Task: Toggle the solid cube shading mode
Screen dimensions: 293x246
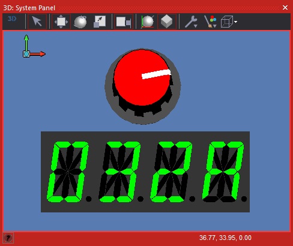Action: click(x=167, y=22)
